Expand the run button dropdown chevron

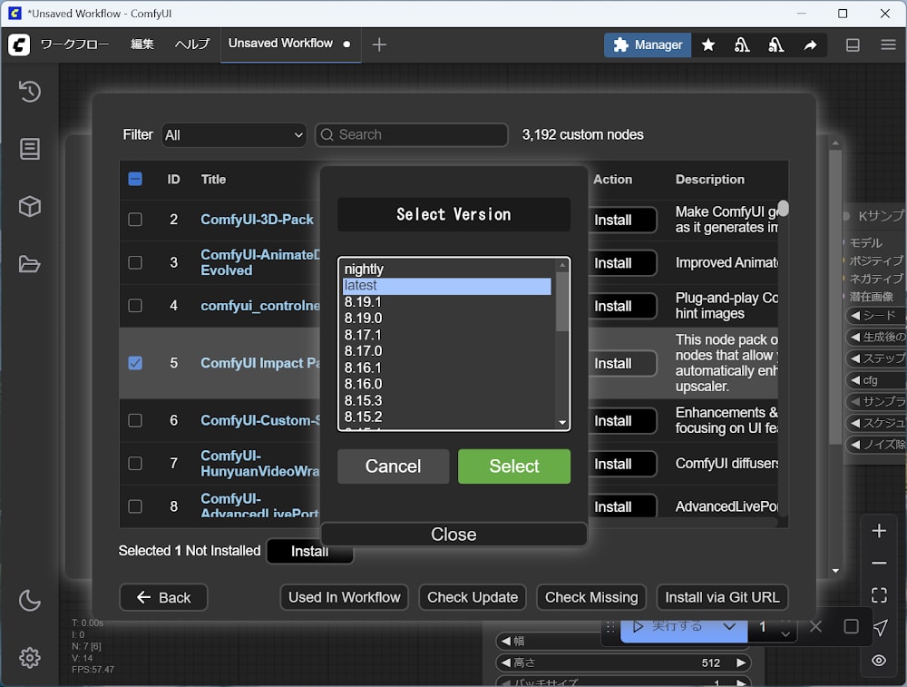click(729, 626)
